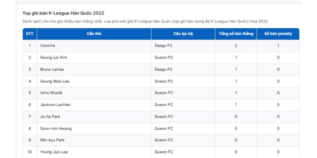Click Cesinha's total goals cell
317x158 pixels.
click(236, 46)
